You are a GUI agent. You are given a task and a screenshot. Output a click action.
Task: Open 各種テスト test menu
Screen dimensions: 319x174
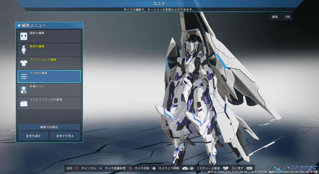49,90
